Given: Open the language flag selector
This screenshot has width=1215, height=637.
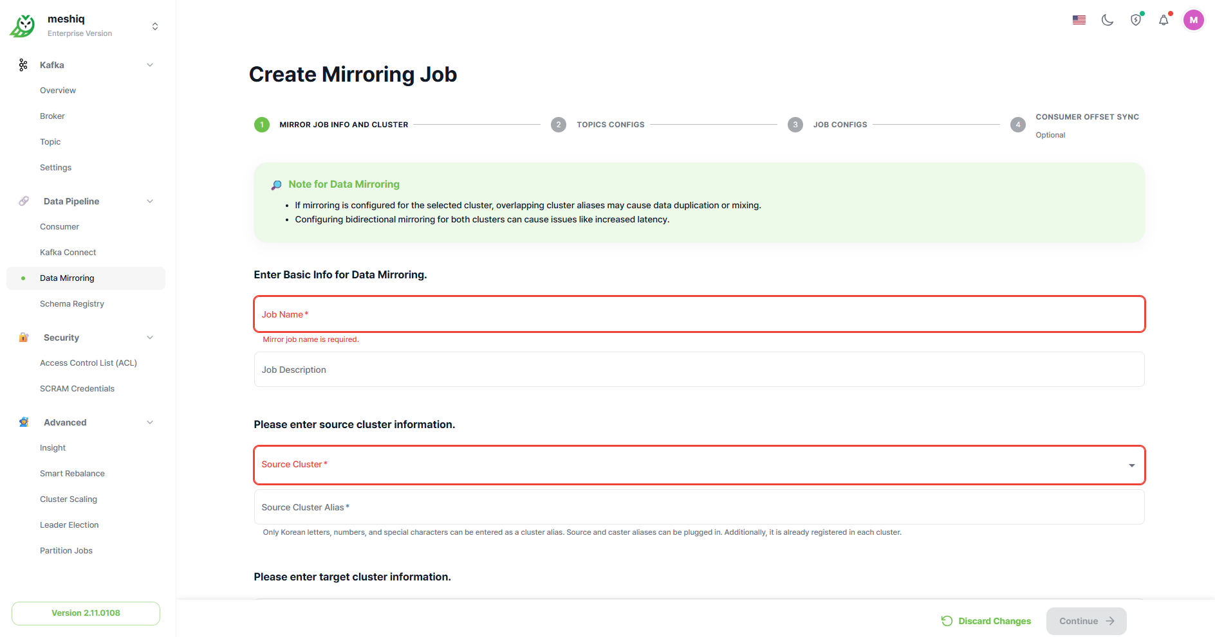Looking at the screenshot, I should pyautogui.click(x=1079, y=20).
